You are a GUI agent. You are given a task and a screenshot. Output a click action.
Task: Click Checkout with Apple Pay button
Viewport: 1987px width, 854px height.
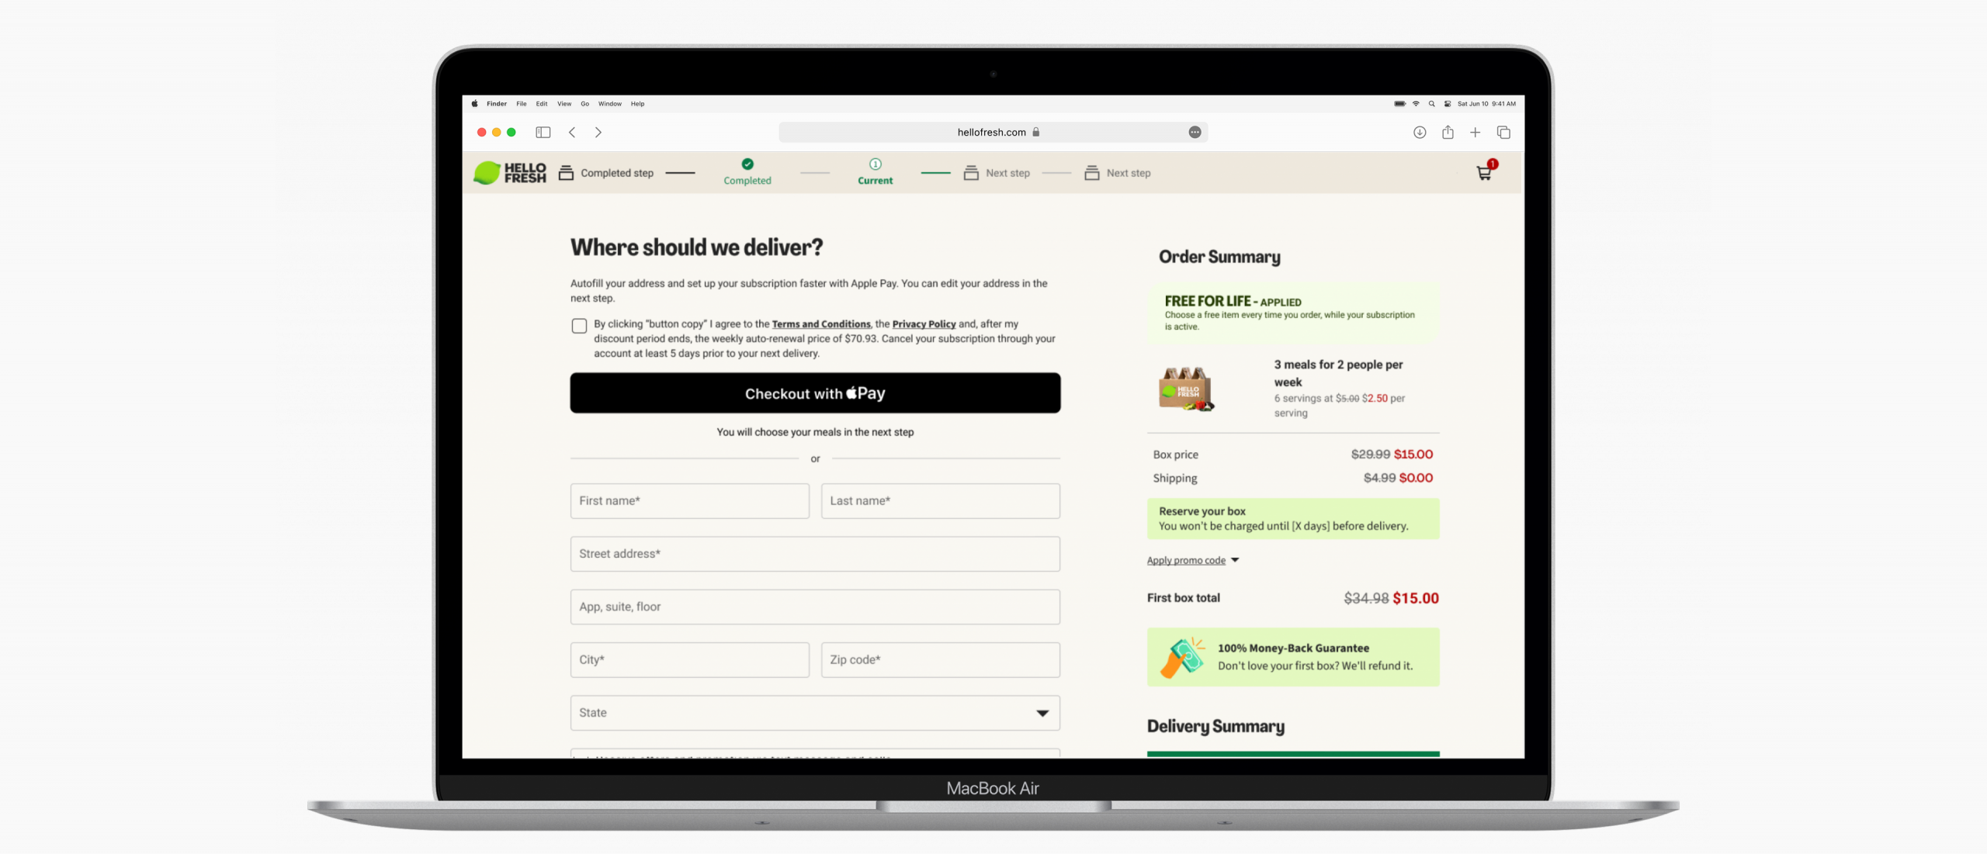tap(815, 393)
